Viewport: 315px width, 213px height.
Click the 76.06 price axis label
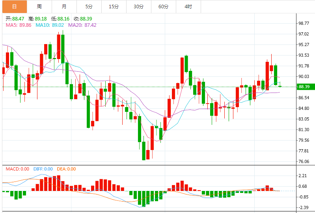point(304,161)
